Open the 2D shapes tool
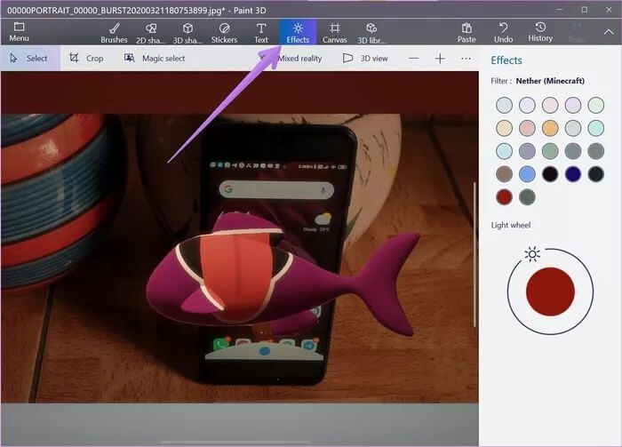This screenshot has height=447, width=622. coord(151,33)
